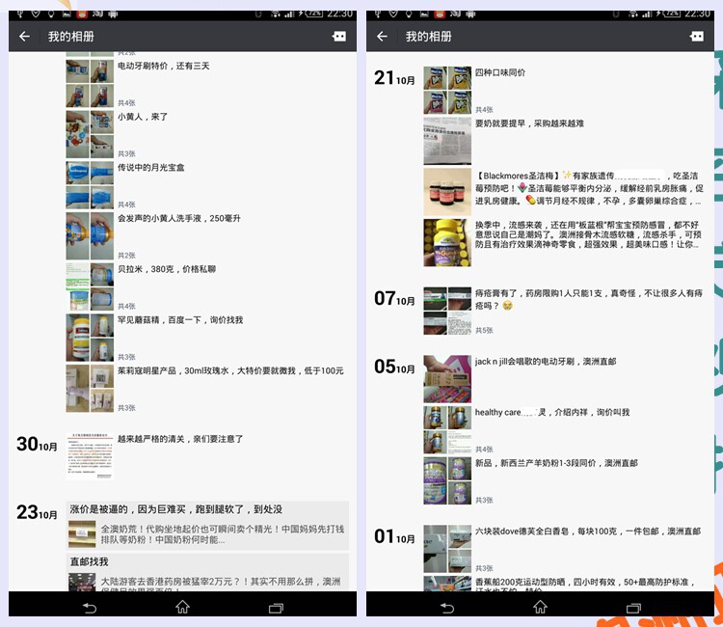
Task: Select the 30 10月 date label
Action: 37,445
